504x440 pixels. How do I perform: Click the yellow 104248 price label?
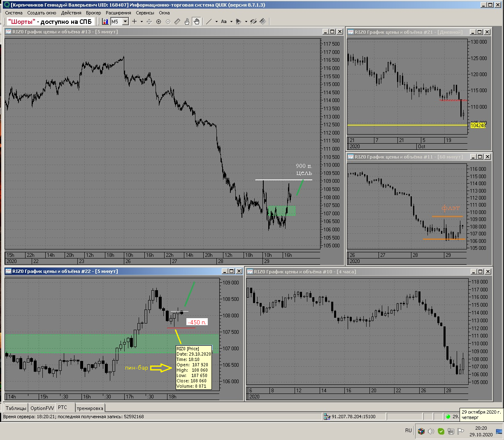pos(478,125)
